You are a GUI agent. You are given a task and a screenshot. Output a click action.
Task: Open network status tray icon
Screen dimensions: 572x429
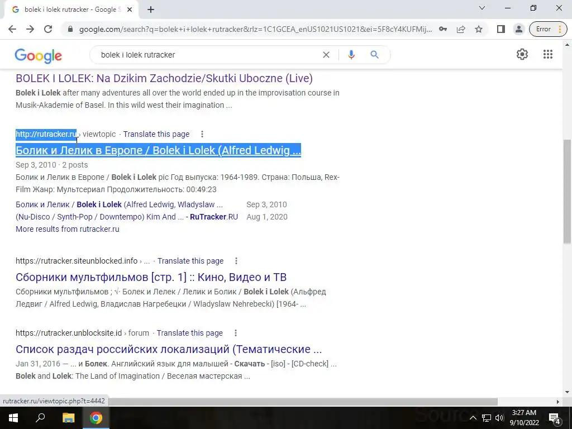click(x=487, y=418)
